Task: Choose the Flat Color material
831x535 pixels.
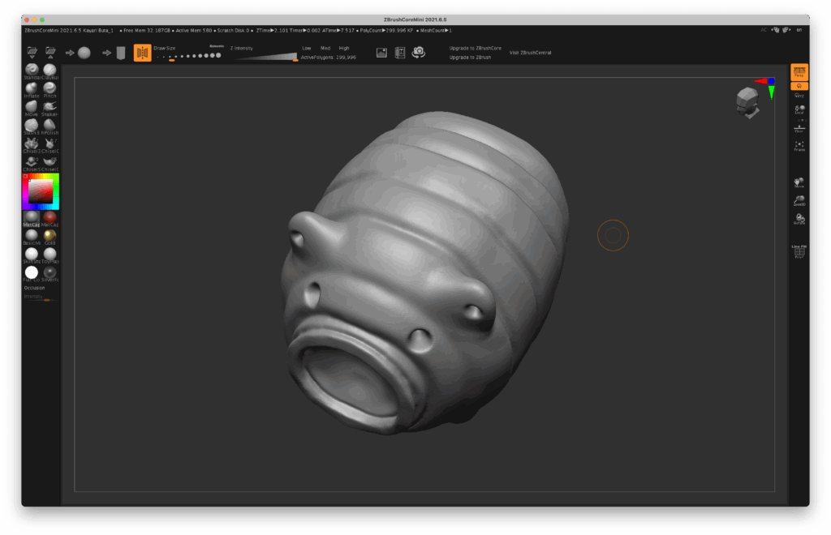Action: coord(32,274)
